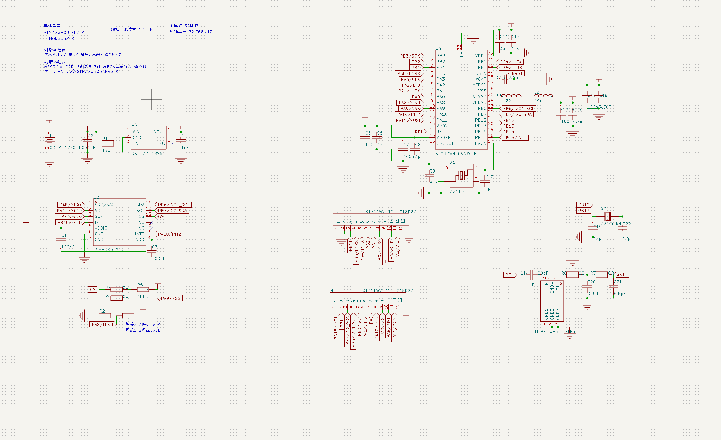
Task: Click the DS8572-18S5 regulator U3 symbol
Action: 149,137
